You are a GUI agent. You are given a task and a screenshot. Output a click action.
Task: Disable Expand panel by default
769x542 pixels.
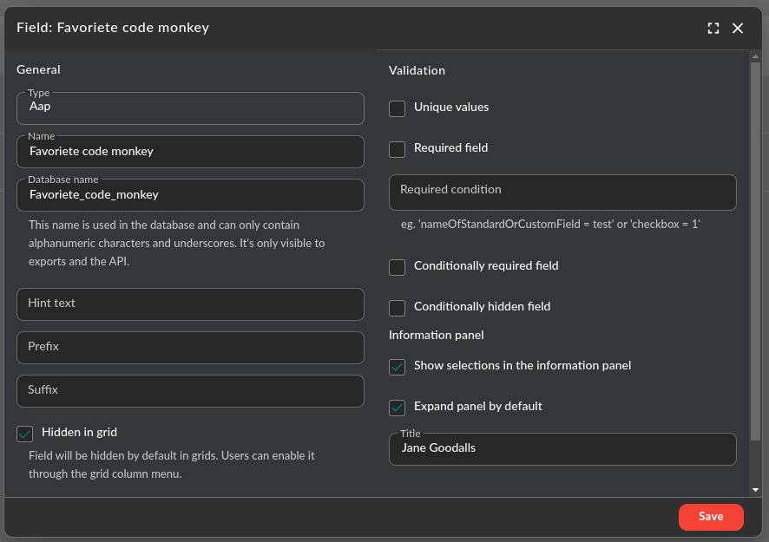397,408
